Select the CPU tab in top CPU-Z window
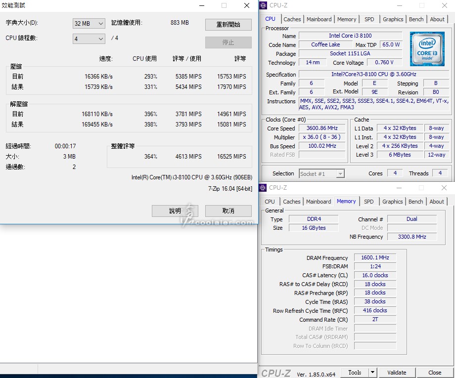 click(270, 19)
